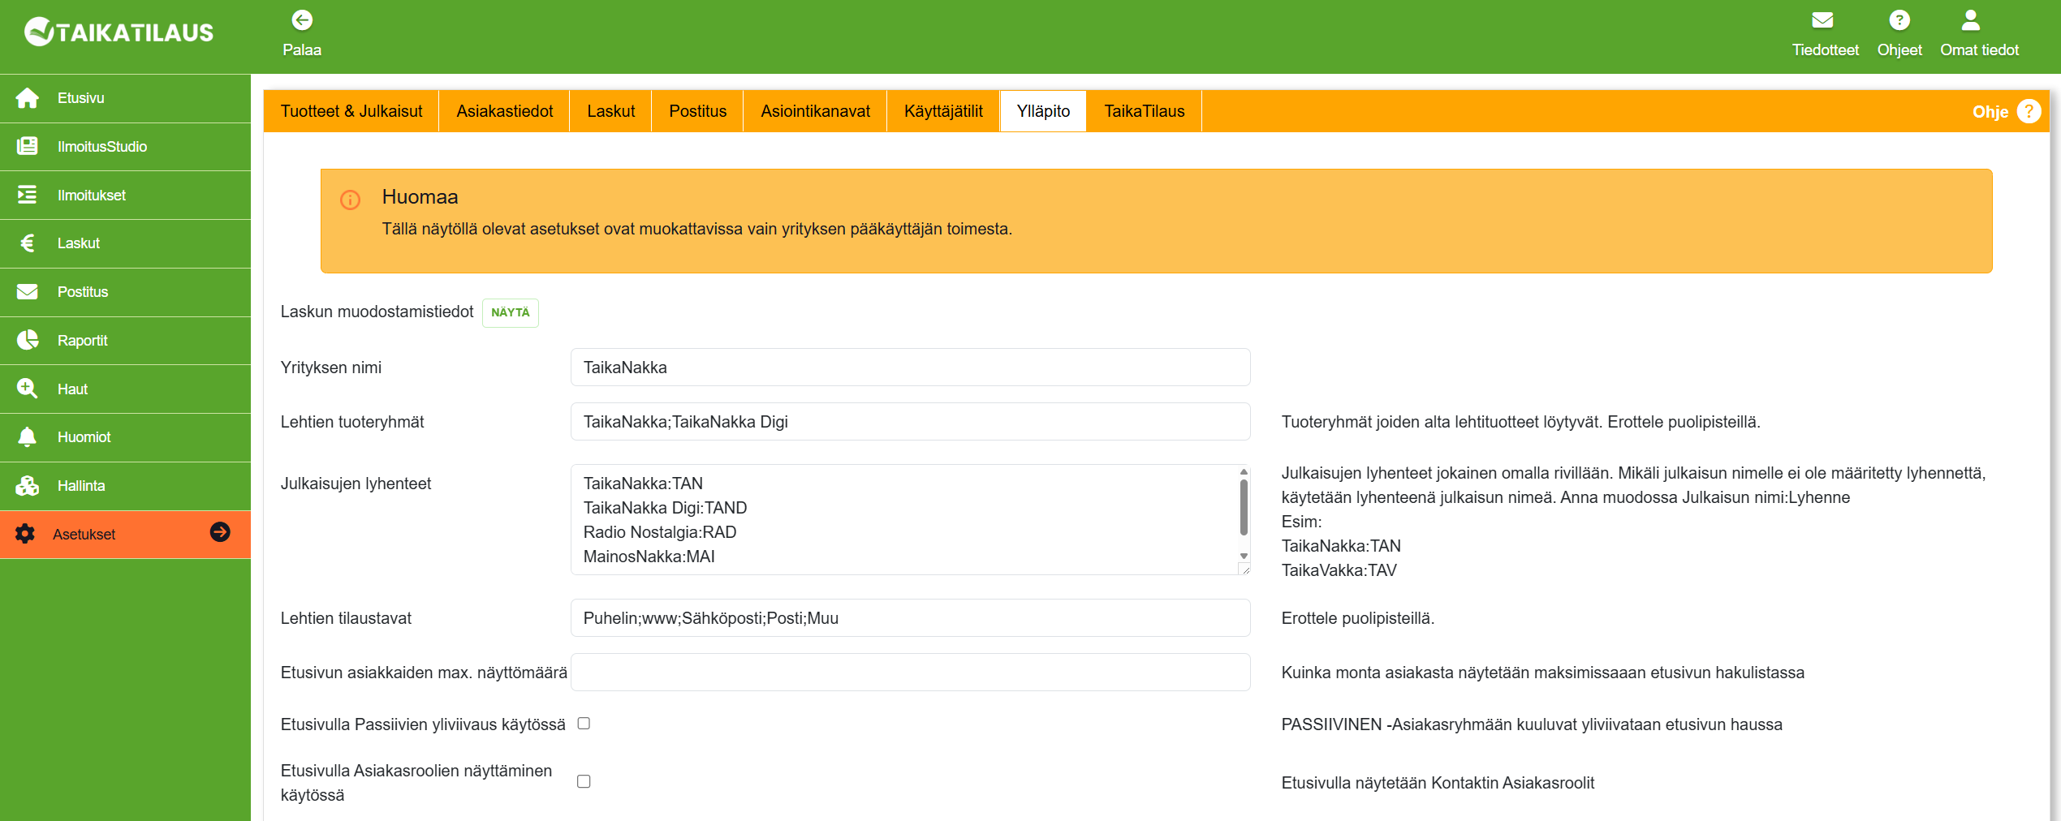Screen dimensions: 2061x821
Task: Click the Etusivu home icon in sidebar
Action: 28,98
